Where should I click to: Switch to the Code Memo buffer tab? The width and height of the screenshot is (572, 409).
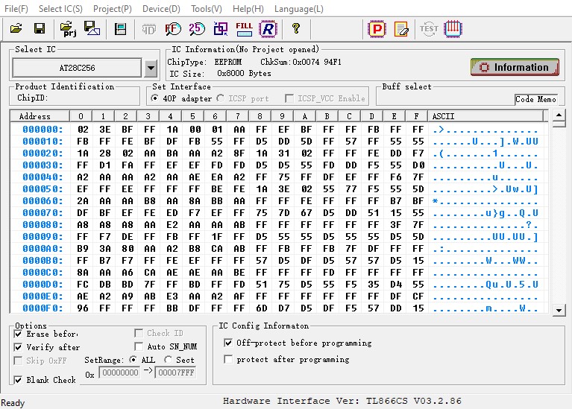click(x=535, y=99)
